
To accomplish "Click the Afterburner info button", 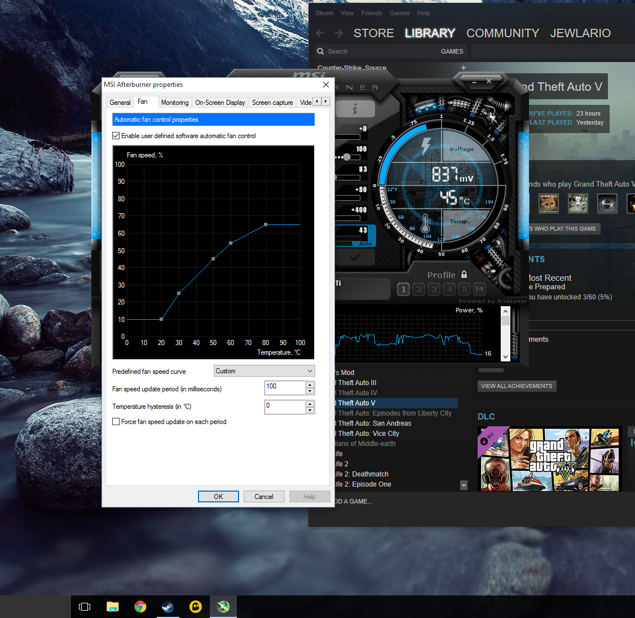I will (x=355, y=108).
